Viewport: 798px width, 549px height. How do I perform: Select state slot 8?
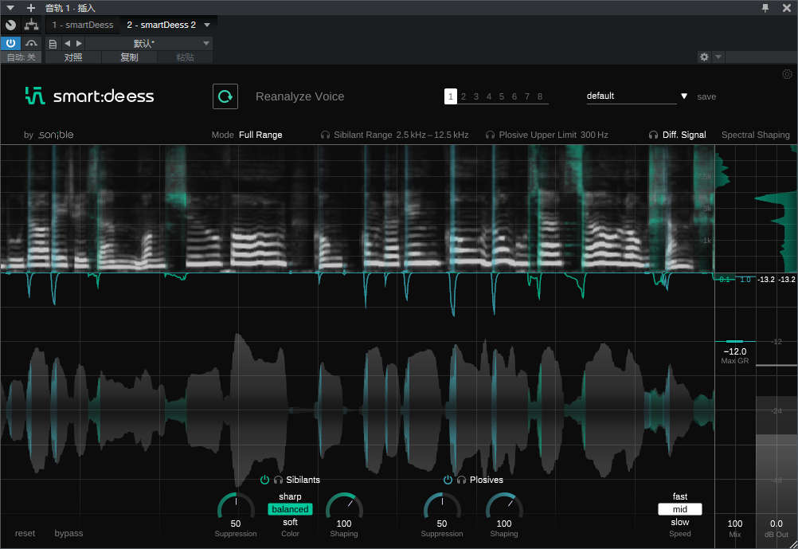540,96
